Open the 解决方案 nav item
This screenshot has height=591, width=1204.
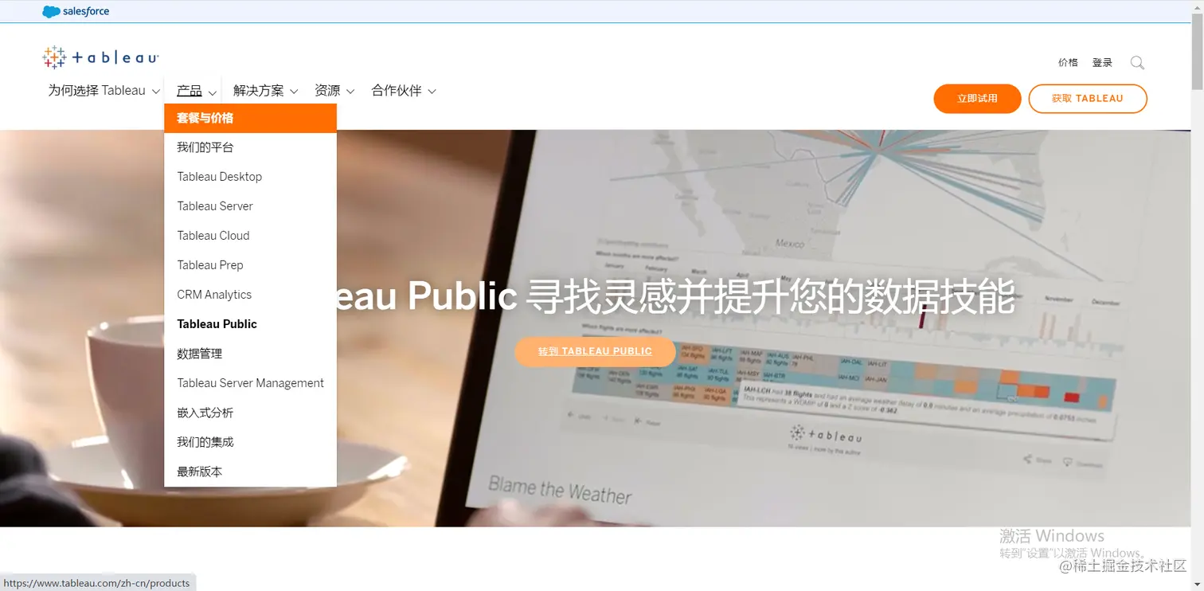(x=259, y=91)
